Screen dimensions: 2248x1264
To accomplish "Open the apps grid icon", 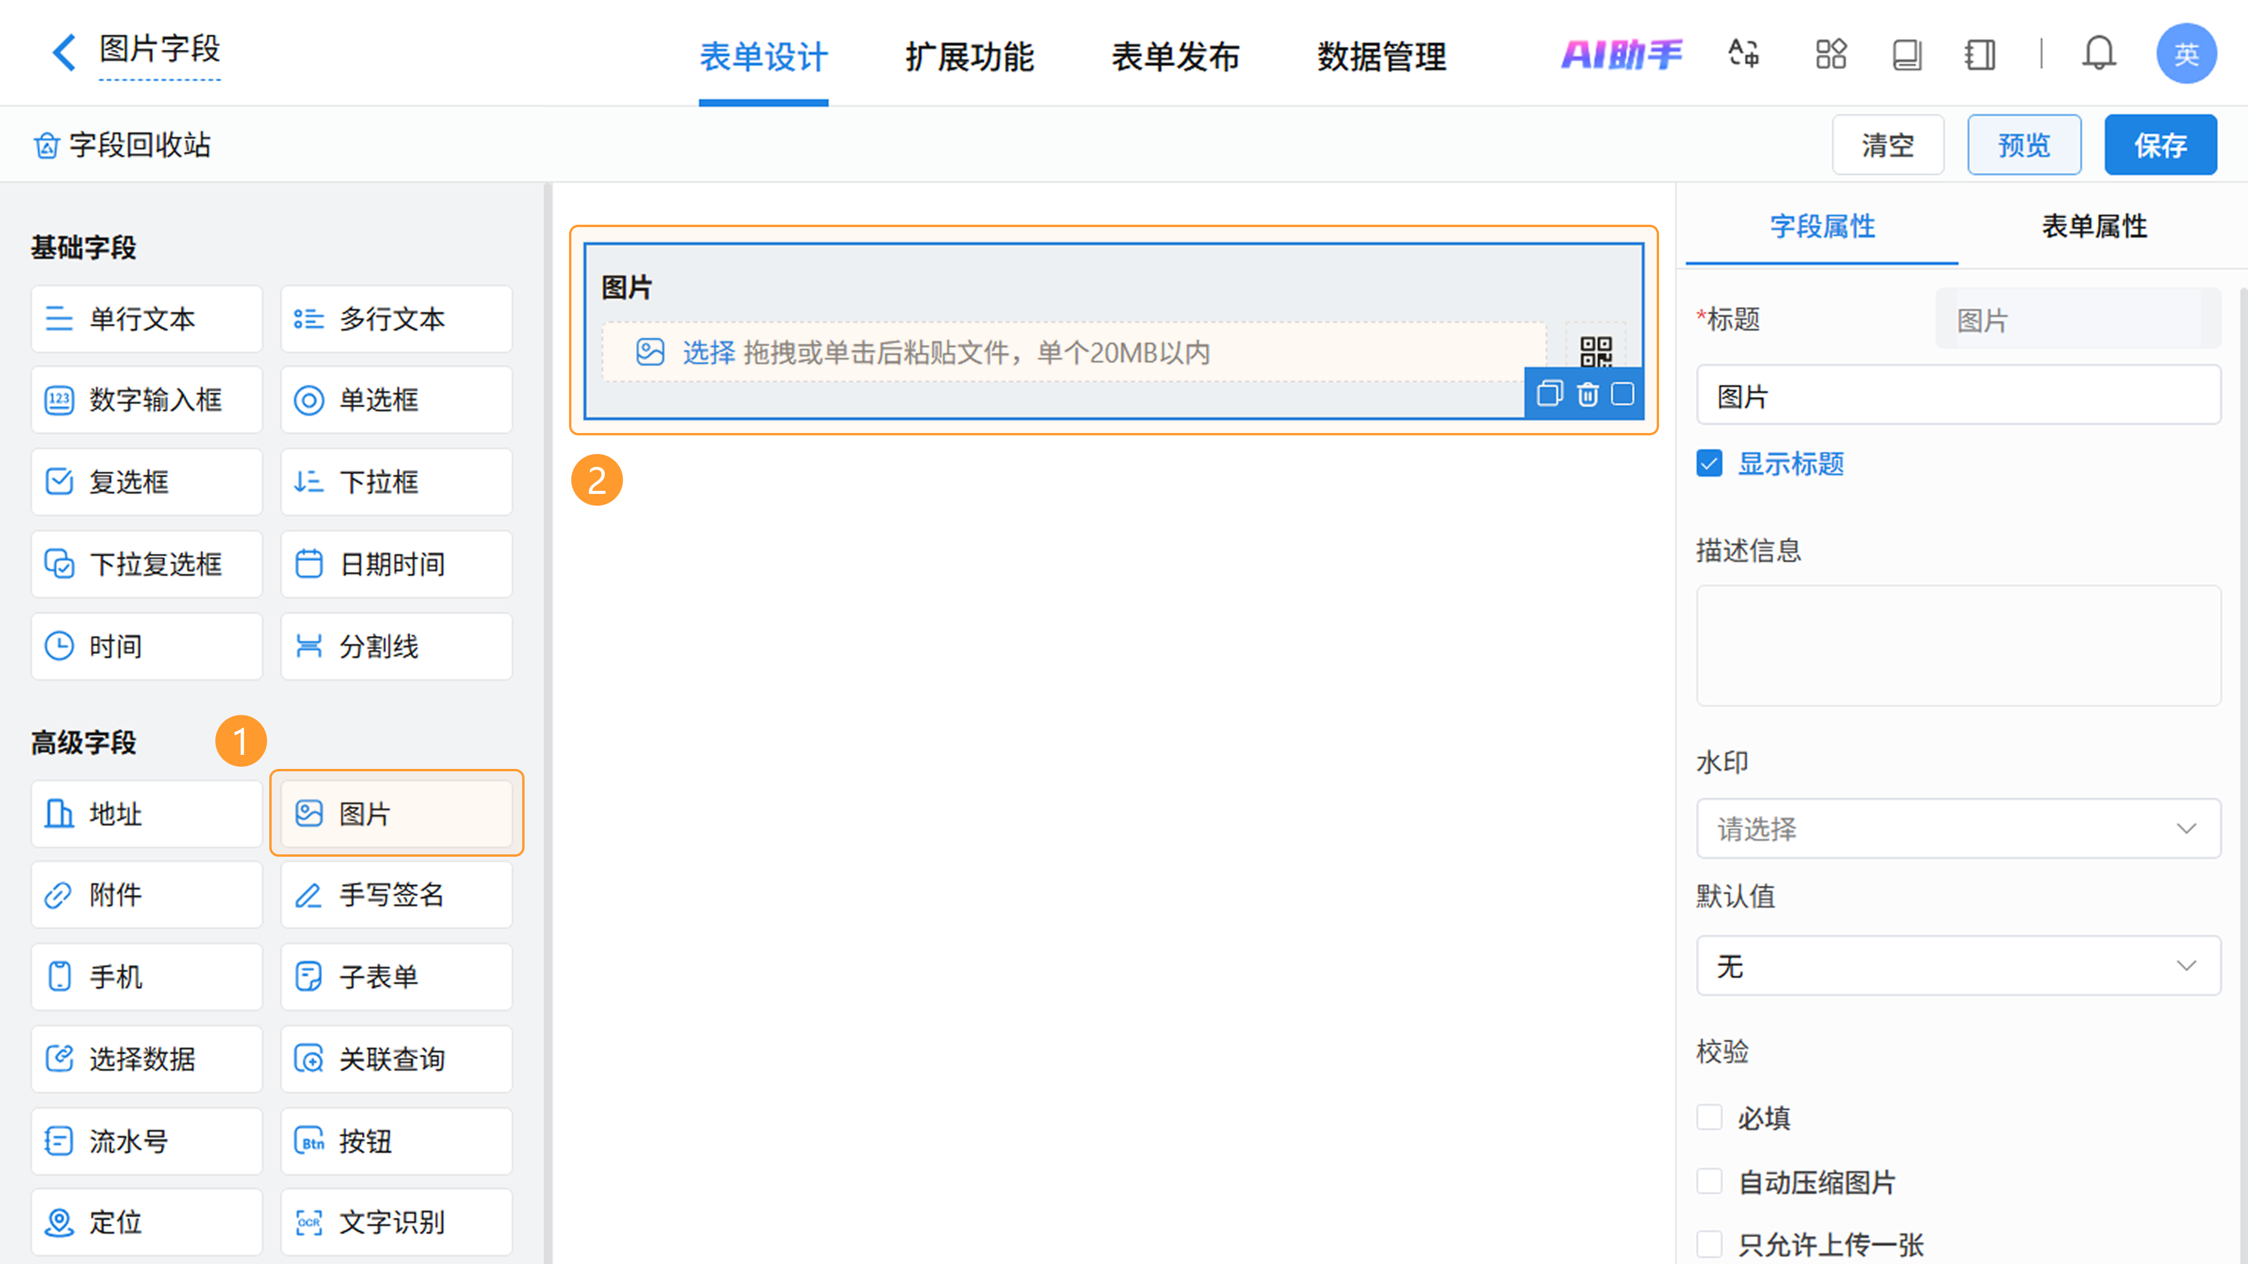I will click(1831, 54).
